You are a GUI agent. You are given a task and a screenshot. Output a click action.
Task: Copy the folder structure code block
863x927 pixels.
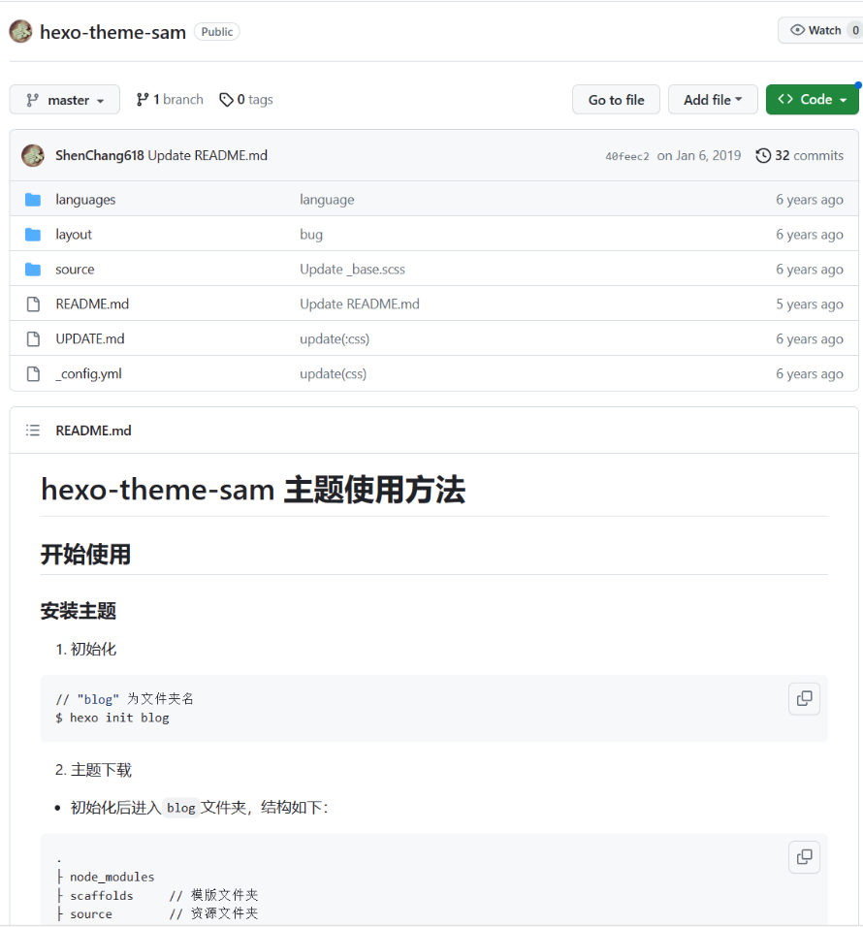point(804,856)
